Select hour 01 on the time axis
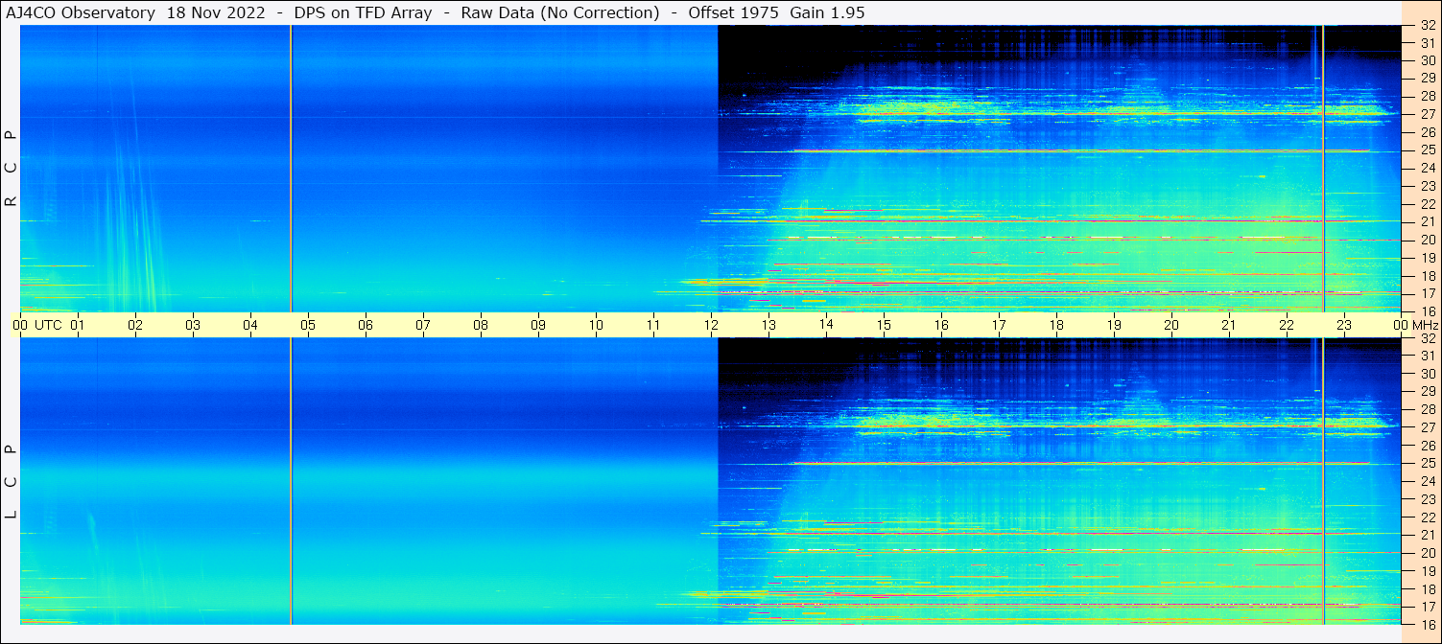The height and width of the screenshot is (644, 1442). click(78, 325)
